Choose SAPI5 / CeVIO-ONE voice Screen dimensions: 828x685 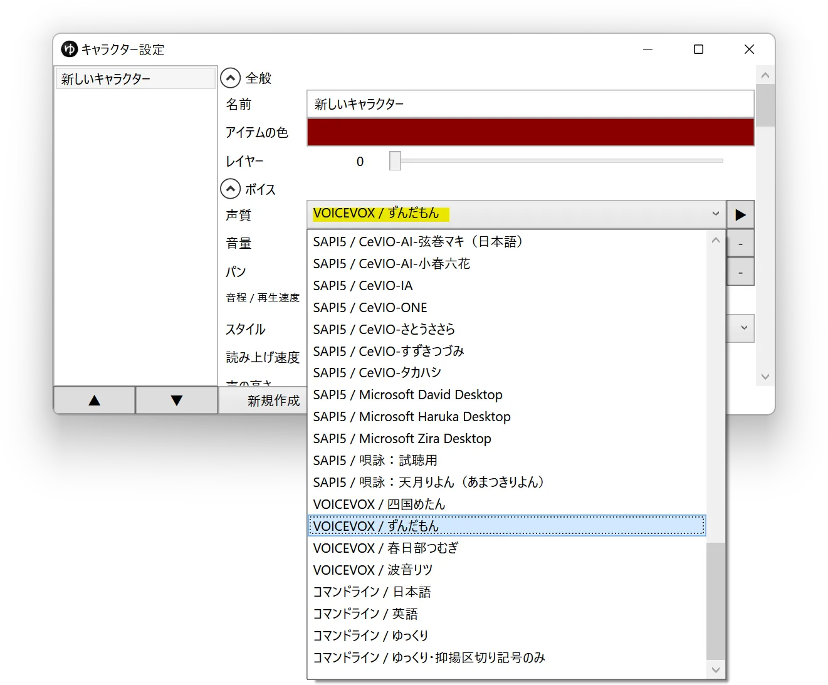[506, 308]
